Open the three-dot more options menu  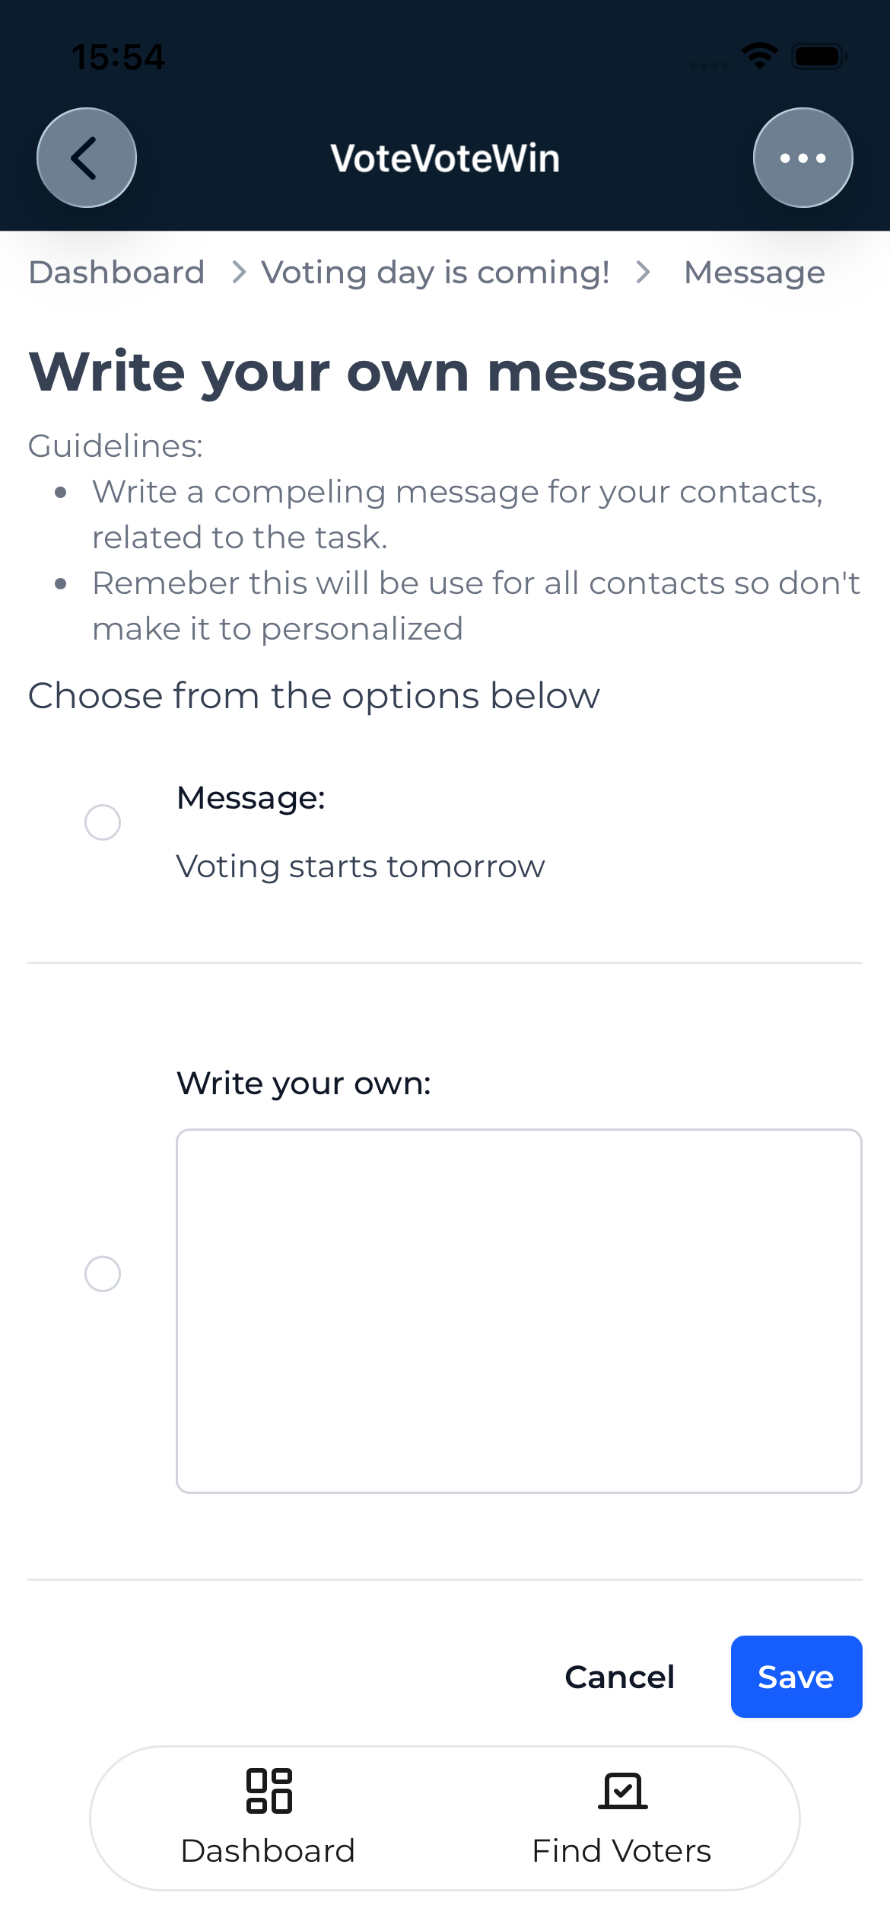point(803,158)
